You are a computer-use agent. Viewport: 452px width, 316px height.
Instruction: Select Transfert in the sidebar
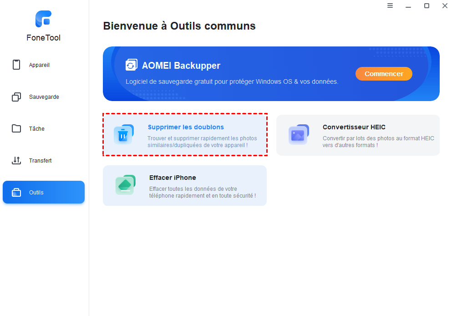click(x=44, y=161)
